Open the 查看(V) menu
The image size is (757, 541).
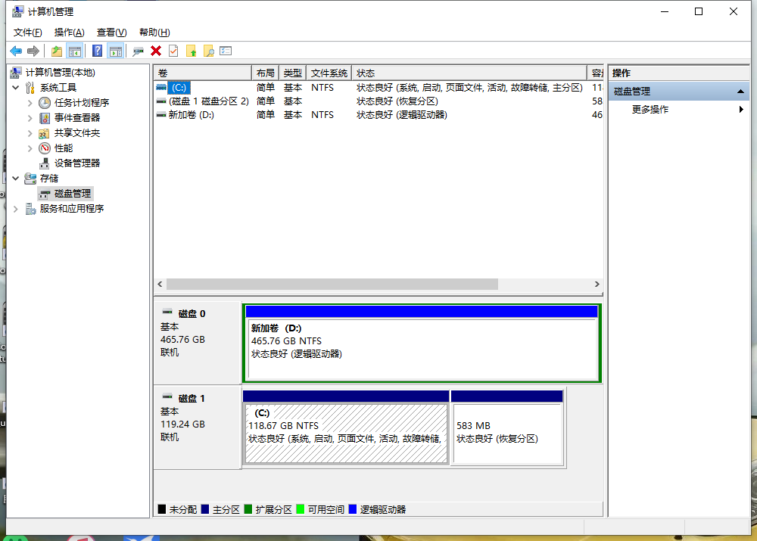(111, 33)
